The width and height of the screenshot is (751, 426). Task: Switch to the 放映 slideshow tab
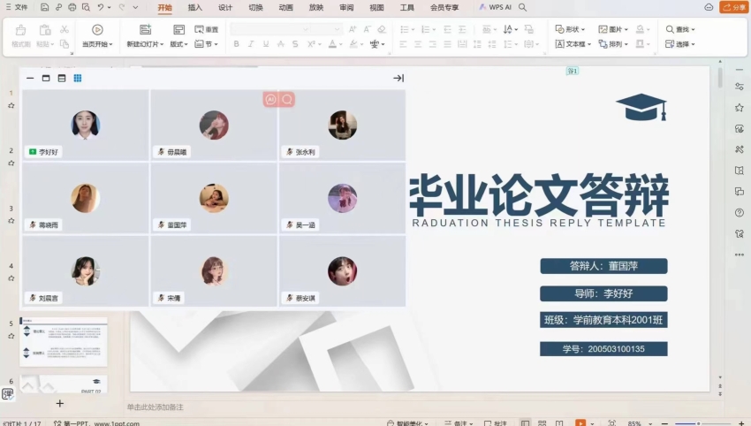coord(316,7)
